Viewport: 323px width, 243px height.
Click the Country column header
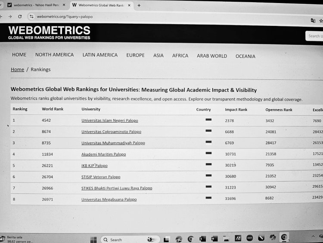tap(204, 110)
